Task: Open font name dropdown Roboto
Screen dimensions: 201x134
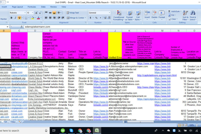Action: [25, 13]
